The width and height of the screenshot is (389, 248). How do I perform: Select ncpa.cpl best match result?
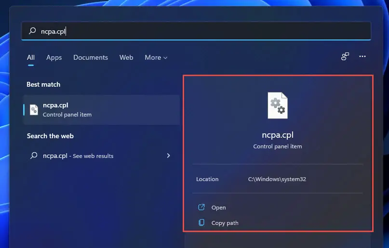pyautogui.click(x=101, y=110)
